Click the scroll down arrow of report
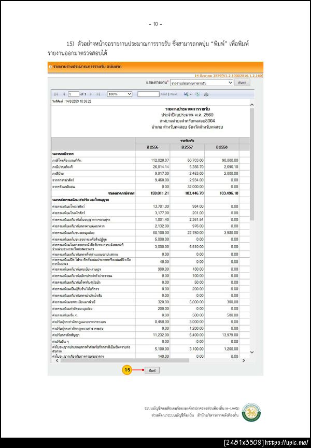The height and width of the screenshot is (448, 311). click(252, 352)
